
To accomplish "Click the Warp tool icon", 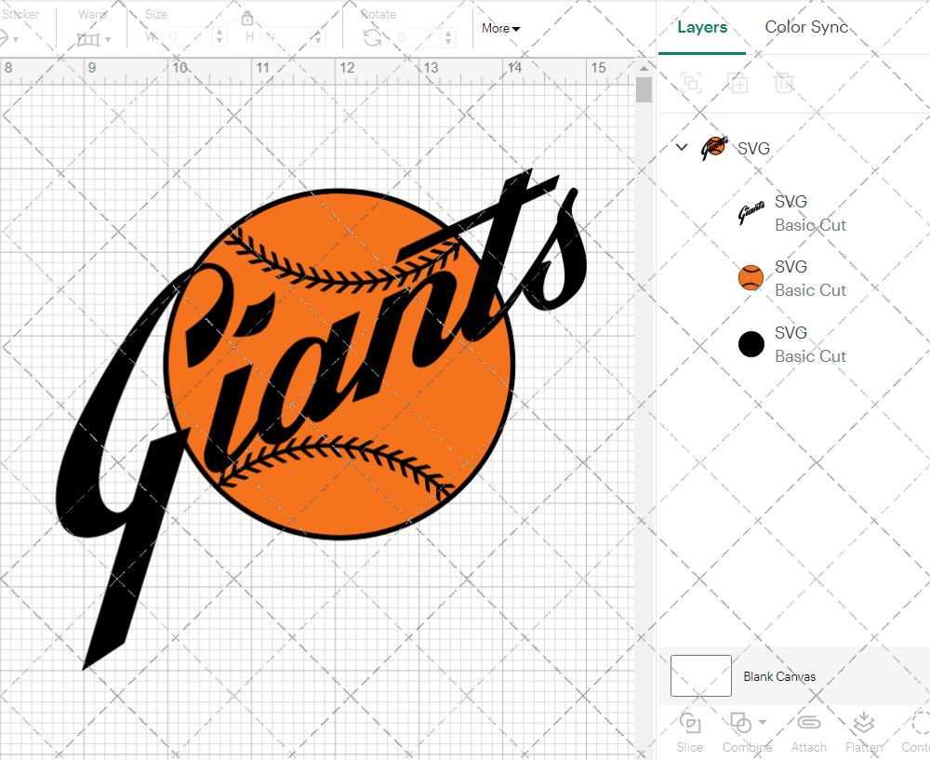I will point(88,39).
